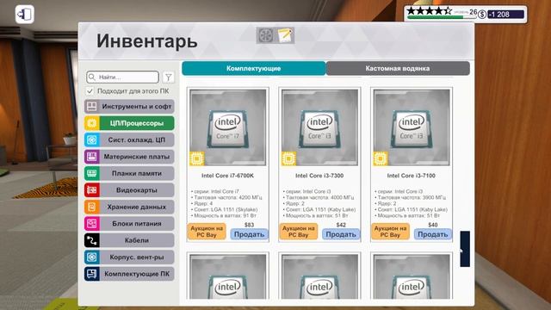Click the Хранение данных category icon

click(92, 207)
